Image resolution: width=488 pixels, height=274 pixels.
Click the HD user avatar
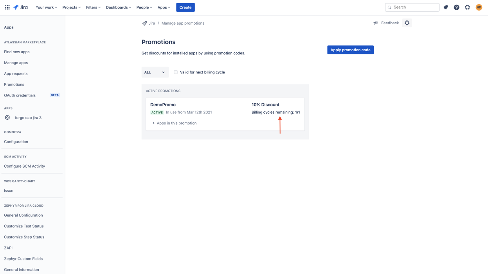[x=479, y=7]
